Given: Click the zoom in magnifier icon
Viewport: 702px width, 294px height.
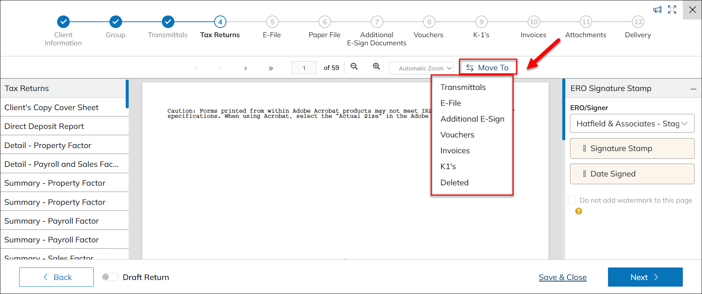Looking at the screenshot, I should [376, 67].
